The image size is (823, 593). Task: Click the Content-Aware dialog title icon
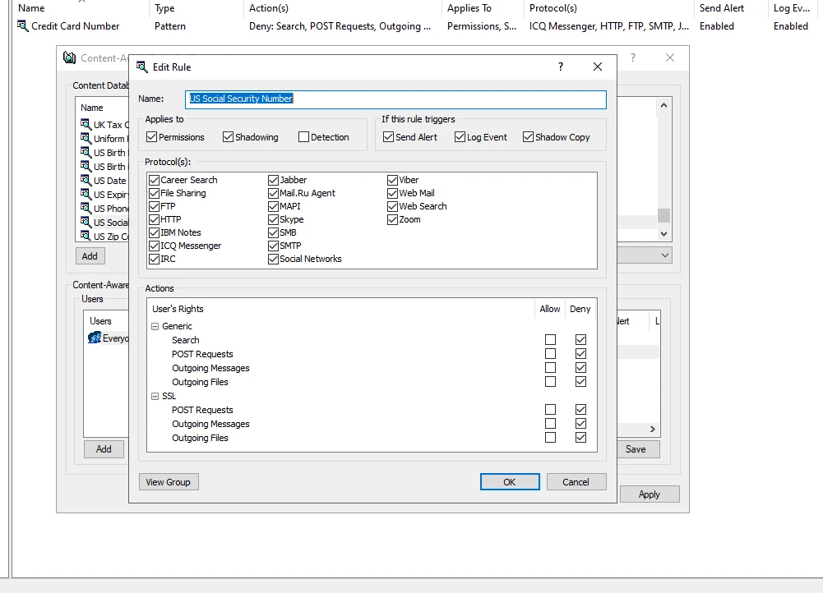pyautogui.click(x=69, y=57)
